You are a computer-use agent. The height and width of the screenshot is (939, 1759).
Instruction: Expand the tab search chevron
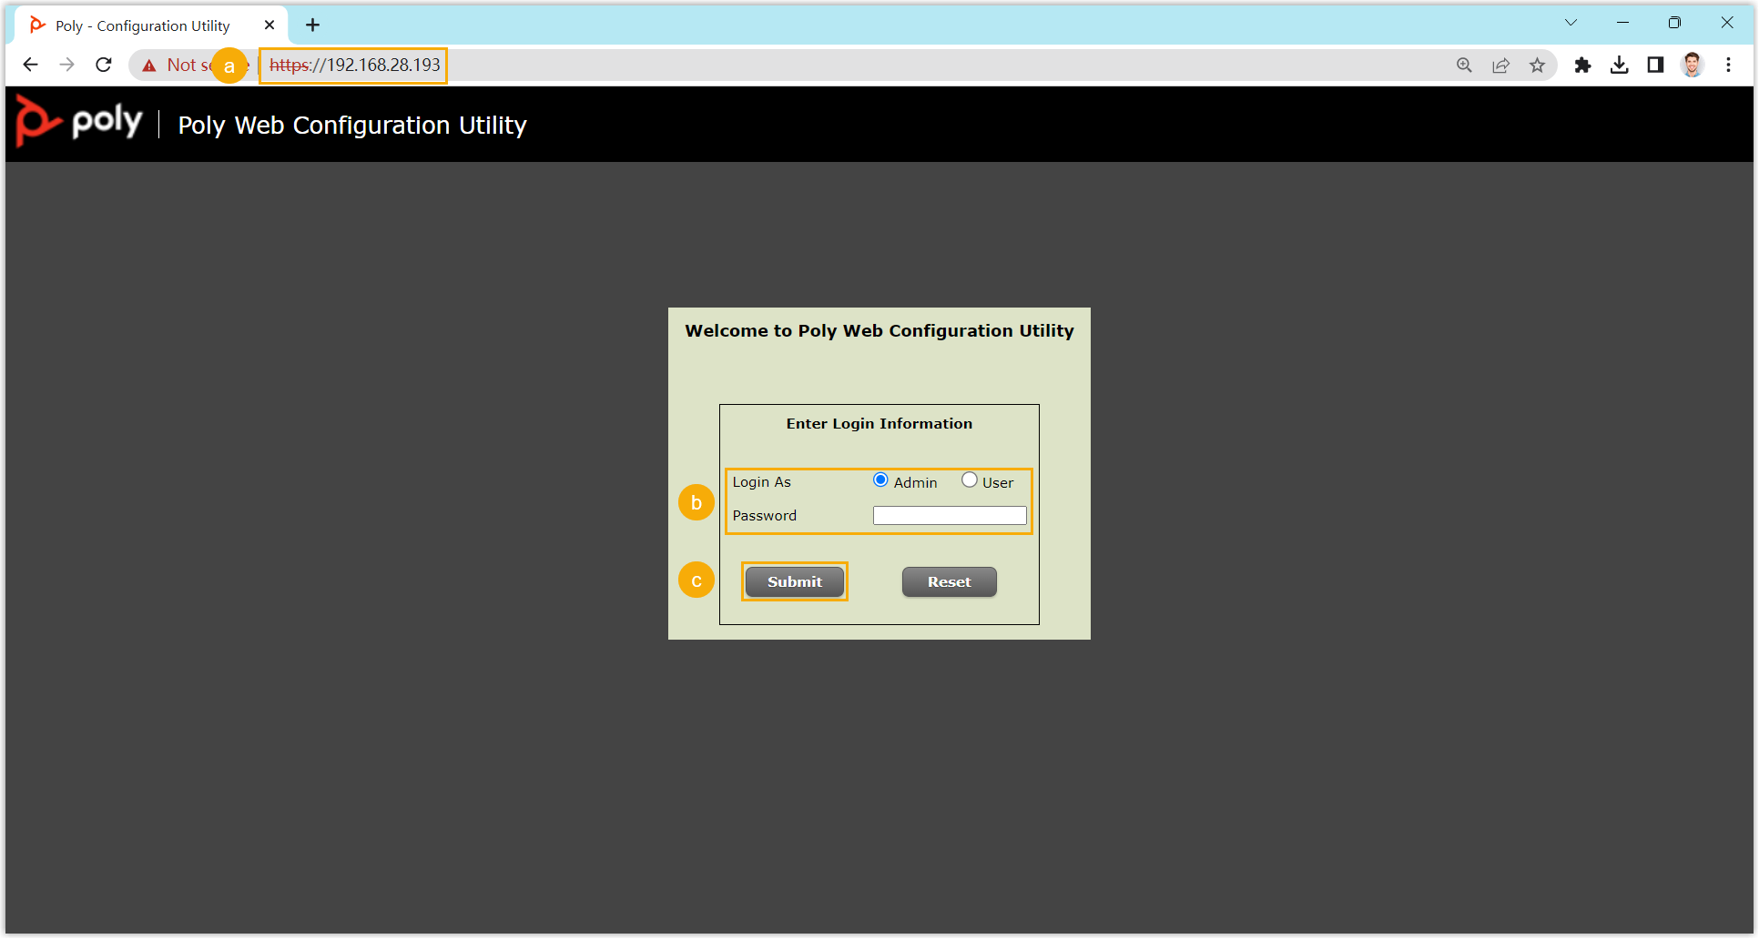pyautogui.click(x=1571, y=23)
